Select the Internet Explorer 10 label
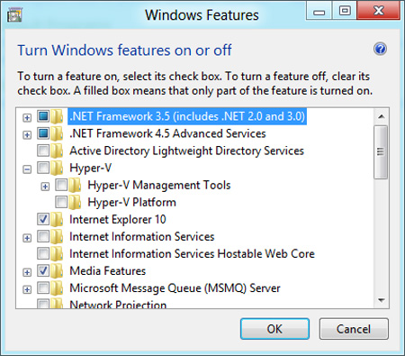 (118, 219)
